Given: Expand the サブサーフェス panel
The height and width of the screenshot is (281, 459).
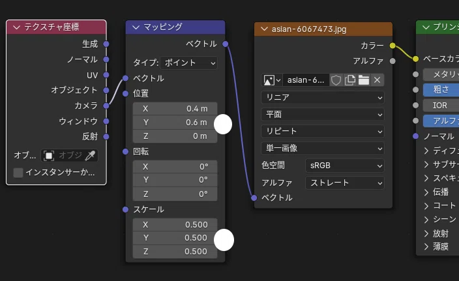Looking at the screenshot, I should [x=426, y=164].
